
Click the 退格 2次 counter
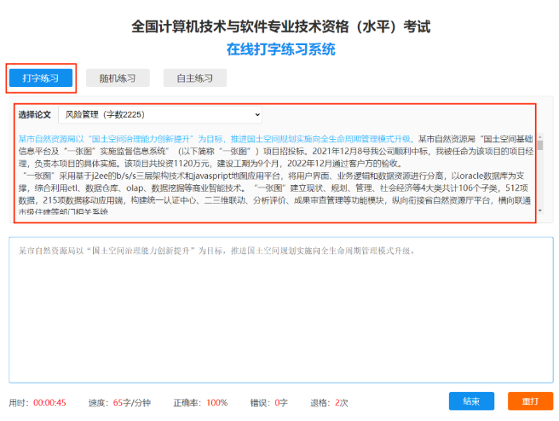[341, 402]
